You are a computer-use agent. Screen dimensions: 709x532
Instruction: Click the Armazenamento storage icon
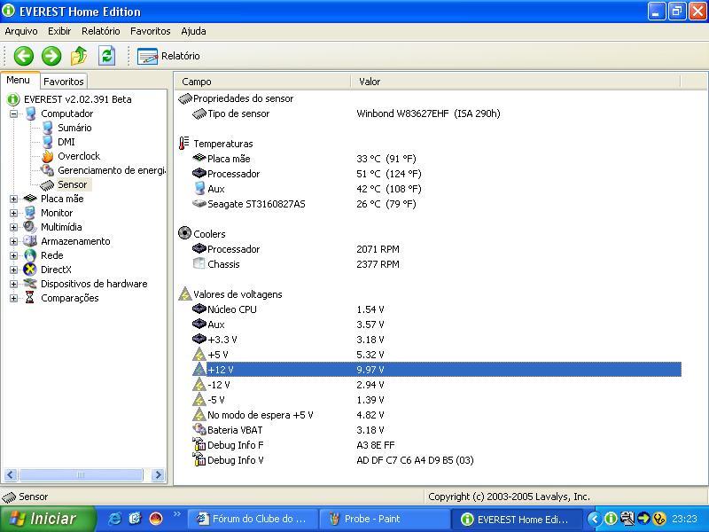click(x=30, y=241)
